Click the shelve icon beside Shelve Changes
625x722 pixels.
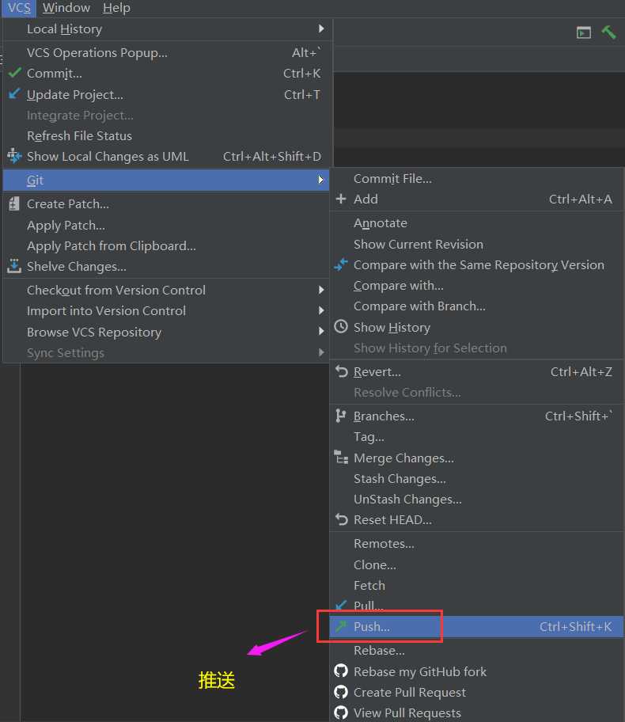[x=14, y=266]
